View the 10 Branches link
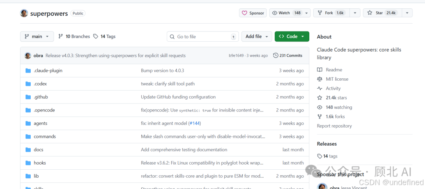The height and width of the screenshot is (189, 425). point(74,36)
